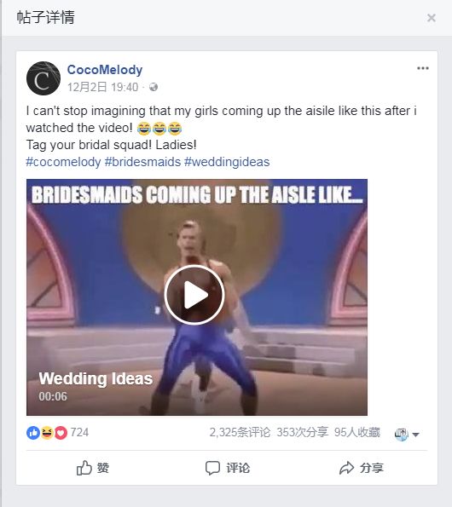
Task: Play the bridesmaids video
Action: click(194, 295)
